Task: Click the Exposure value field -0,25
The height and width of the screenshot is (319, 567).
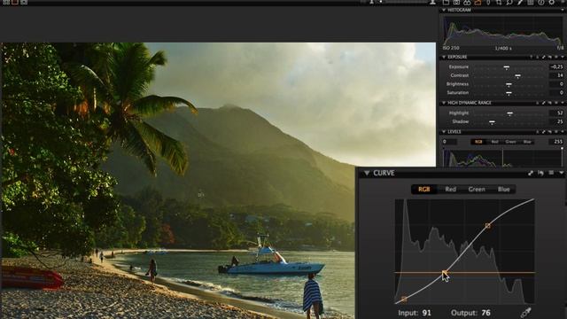Action: pos(556,67)
